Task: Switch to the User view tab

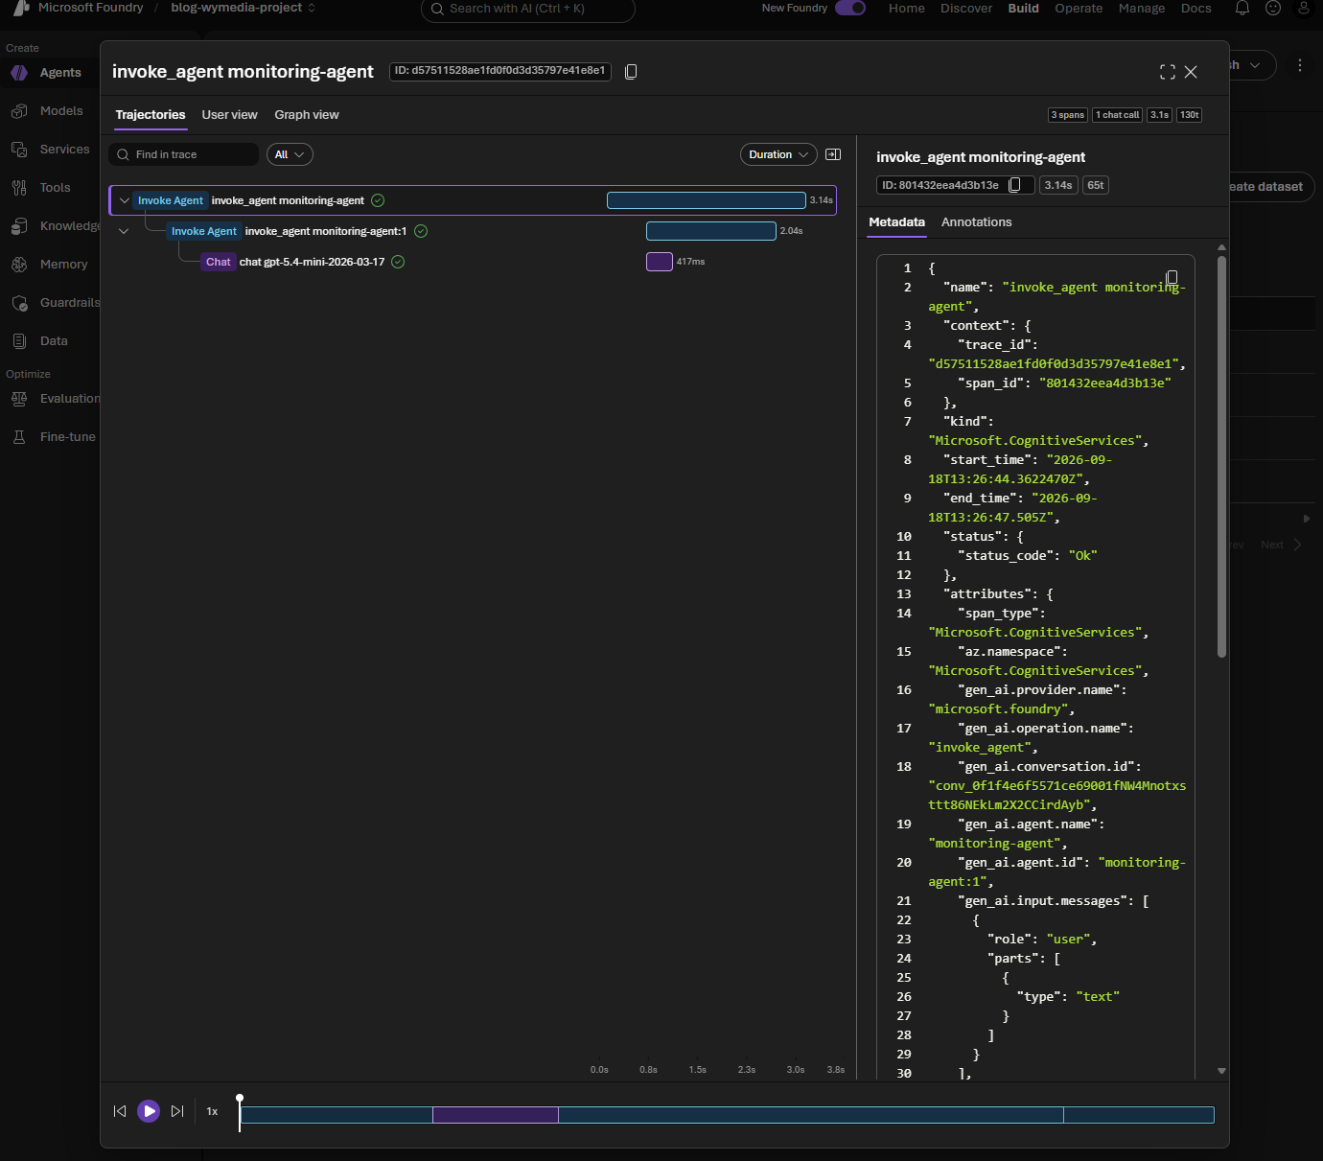Action: [229, 115]
